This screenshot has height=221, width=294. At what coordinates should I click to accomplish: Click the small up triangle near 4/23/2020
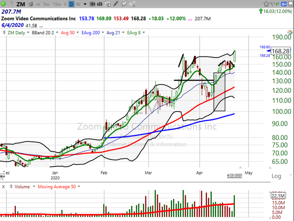(x=240, y=167)
